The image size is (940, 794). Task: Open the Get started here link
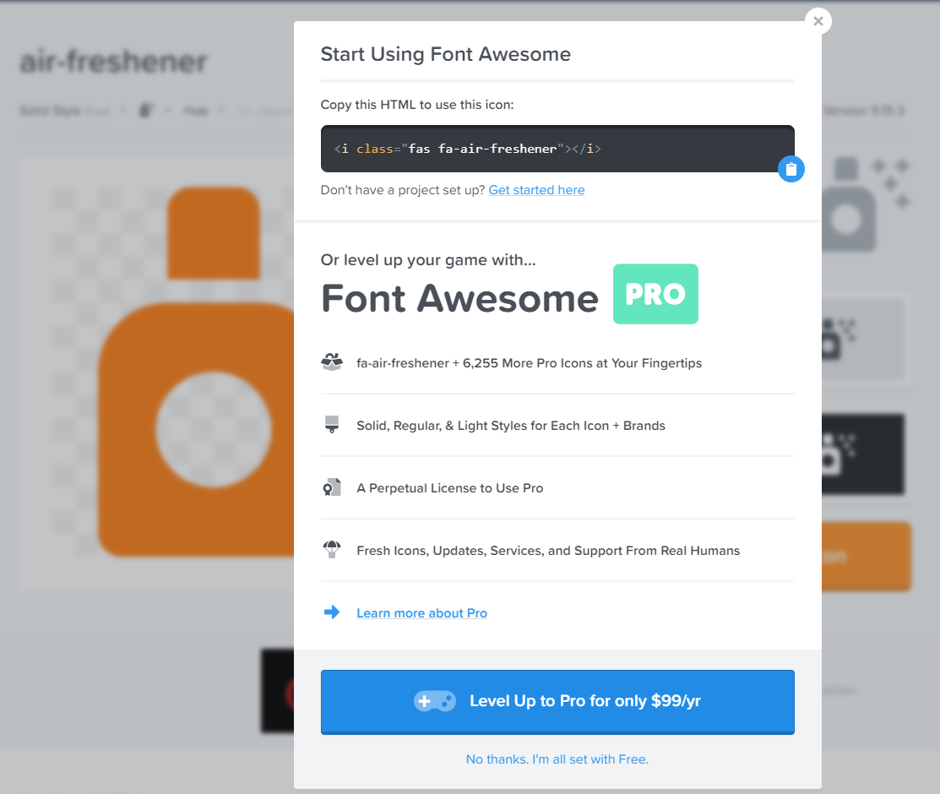tap(536, 190)
